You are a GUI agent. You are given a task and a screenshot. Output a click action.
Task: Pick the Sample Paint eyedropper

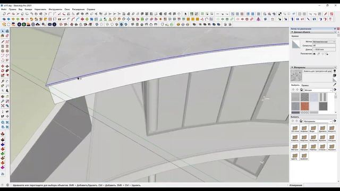335,85
